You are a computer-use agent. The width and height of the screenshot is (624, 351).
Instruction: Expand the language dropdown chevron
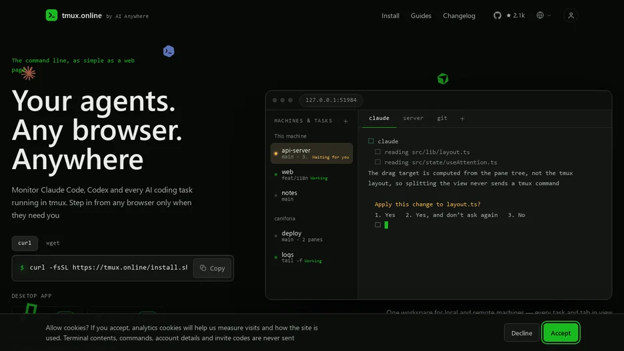[549, 15]
